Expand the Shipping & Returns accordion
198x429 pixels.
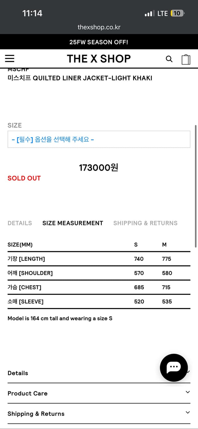click(99, 413)
